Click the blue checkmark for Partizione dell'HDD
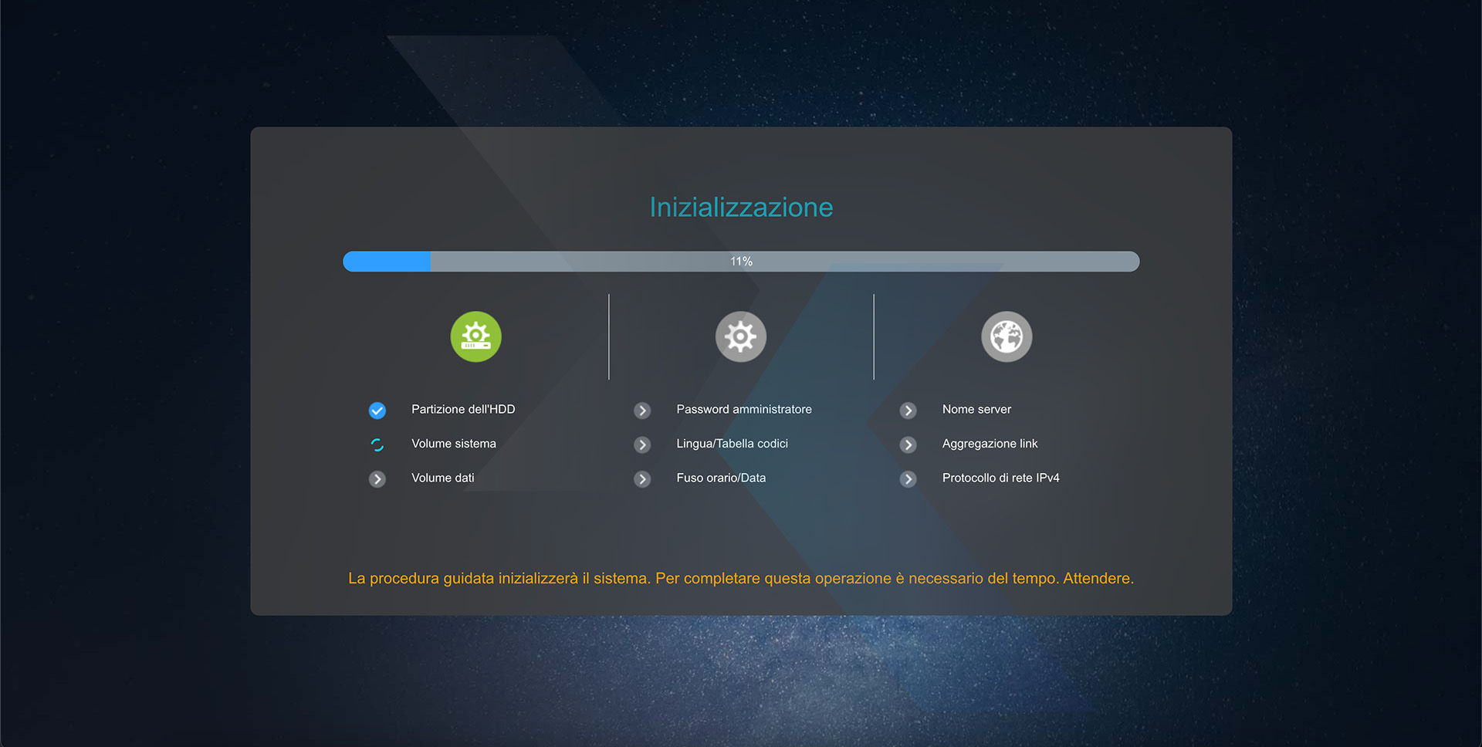This screenshot has width=1482, height=747. (x=377, y=411)
